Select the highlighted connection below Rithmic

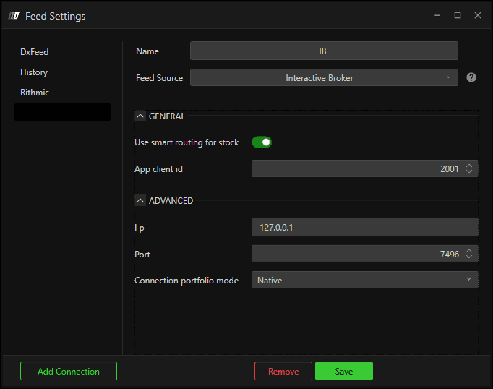click(x=62, y=112)
